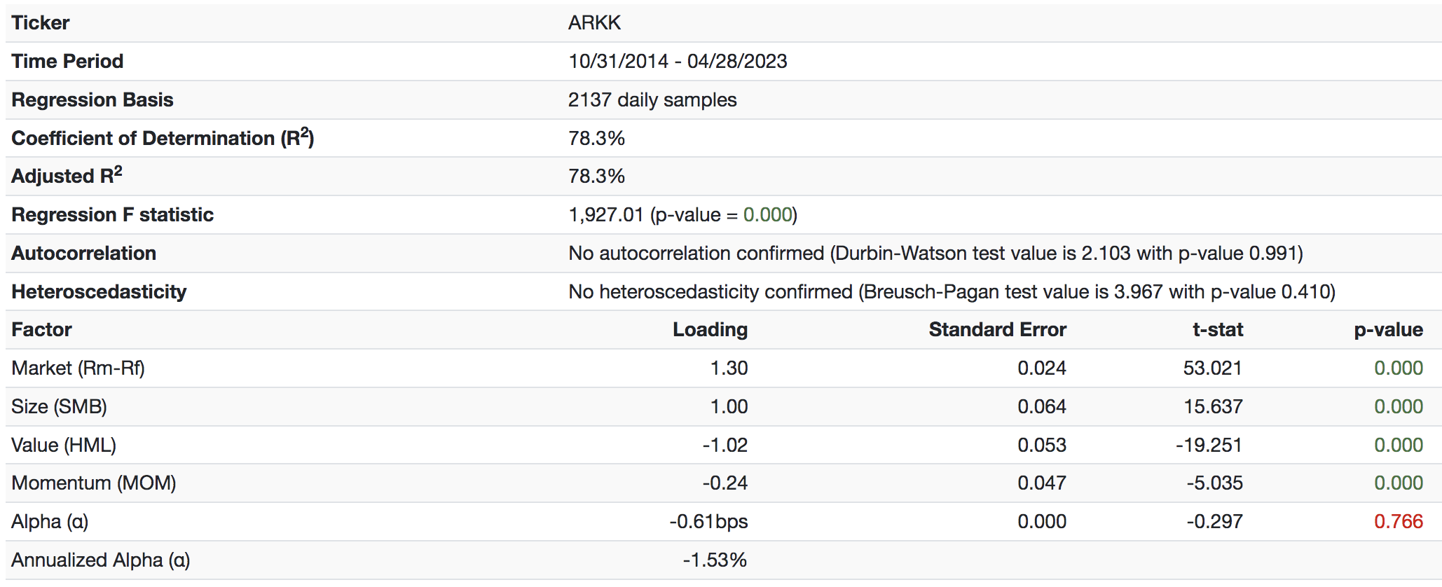Select the Alpha loading -0.61bps

click(x=708, y=521)
